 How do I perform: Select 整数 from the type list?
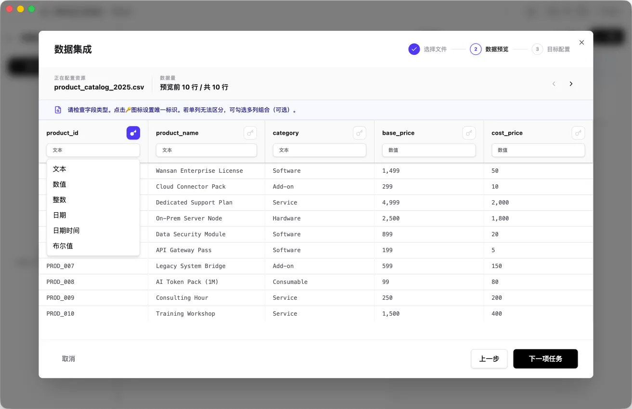(60, 200)
